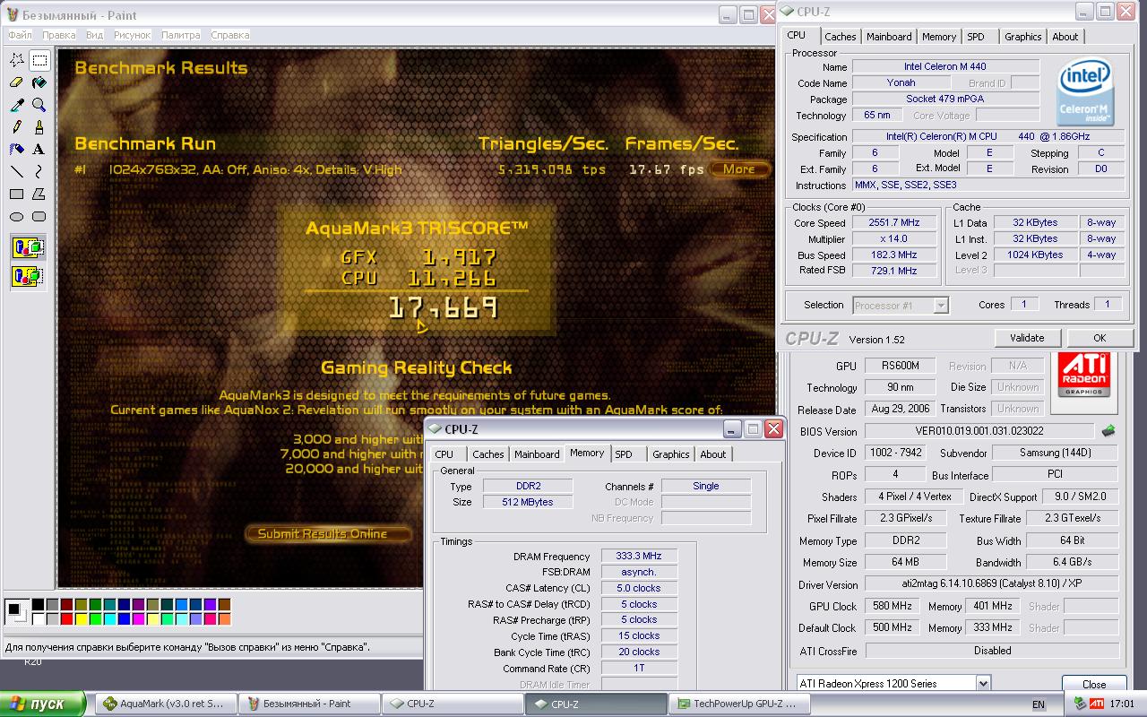Open the graphics card dropdown in GPU-Z
The image size is (1147, 717).
click(983, 684)
